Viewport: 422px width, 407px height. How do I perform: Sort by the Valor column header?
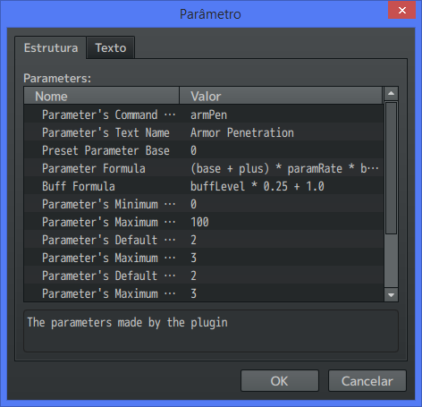tap(281, 96)
